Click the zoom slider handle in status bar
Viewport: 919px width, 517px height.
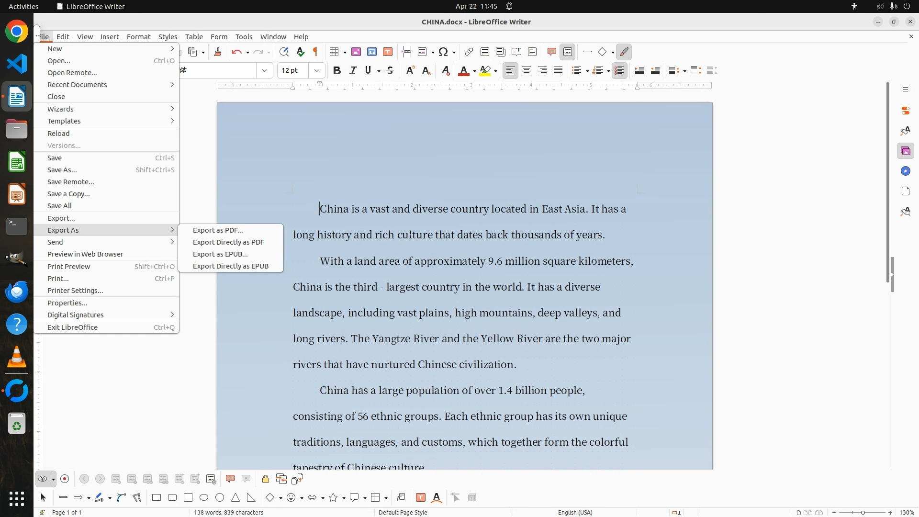(x=863, y=513)
